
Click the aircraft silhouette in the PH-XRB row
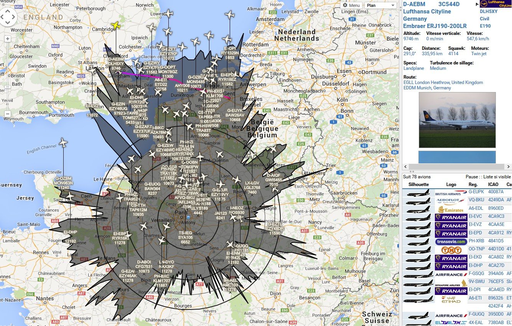pyautogui.click(x=418, y=242)
